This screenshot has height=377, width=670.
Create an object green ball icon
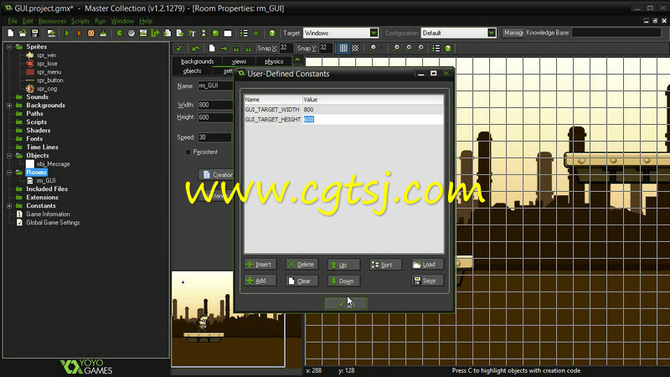tap(216, 33)
